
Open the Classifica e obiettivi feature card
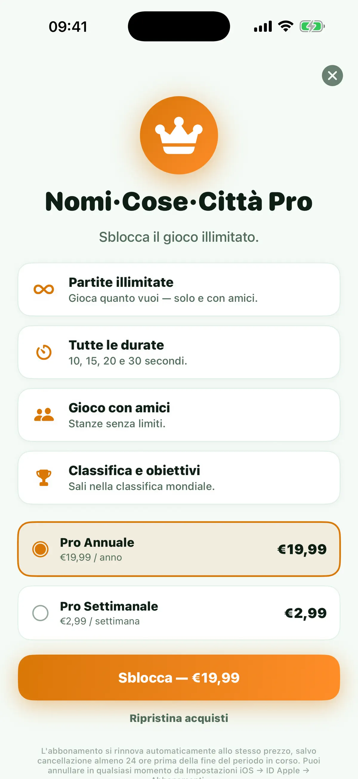pyautogui.click(x=179, y=477)
